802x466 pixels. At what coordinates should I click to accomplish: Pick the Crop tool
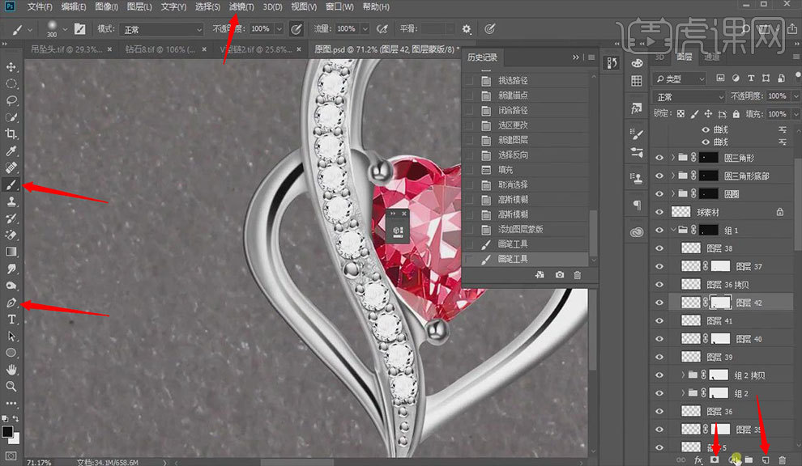[11, 133]
